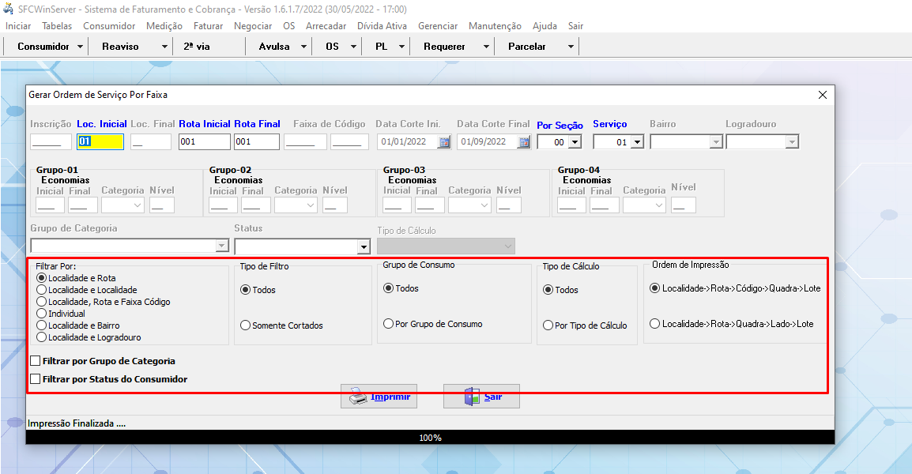
Task: Open calendar picker for Data Corte Final
Action: point(525,142)
